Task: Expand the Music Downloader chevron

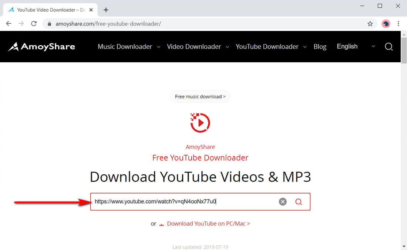Action: coord(159,47)
